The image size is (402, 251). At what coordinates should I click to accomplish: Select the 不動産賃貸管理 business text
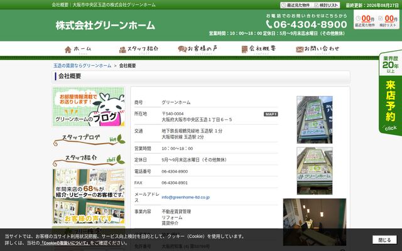tap(176, 211)
